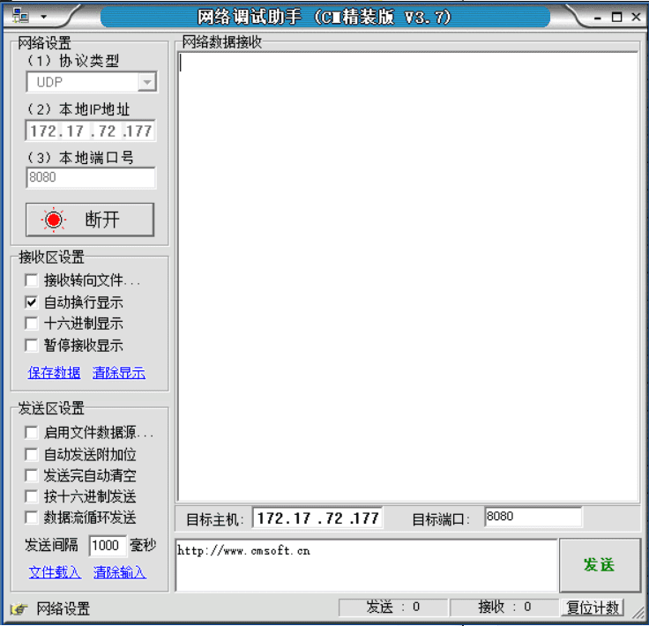Click the 发送 : 0 counter

tap(393, 607)
